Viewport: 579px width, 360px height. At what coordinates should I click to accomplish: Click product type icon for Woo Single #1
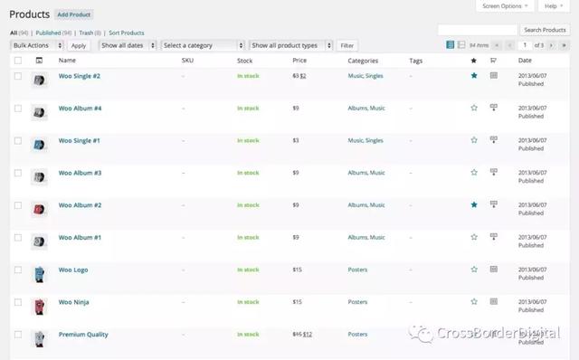494,139
